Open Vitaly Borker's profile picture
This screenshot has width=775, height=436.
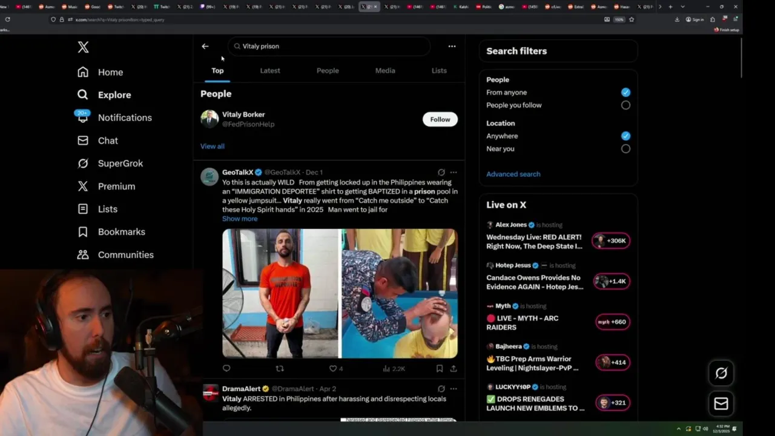click(209, 119)
